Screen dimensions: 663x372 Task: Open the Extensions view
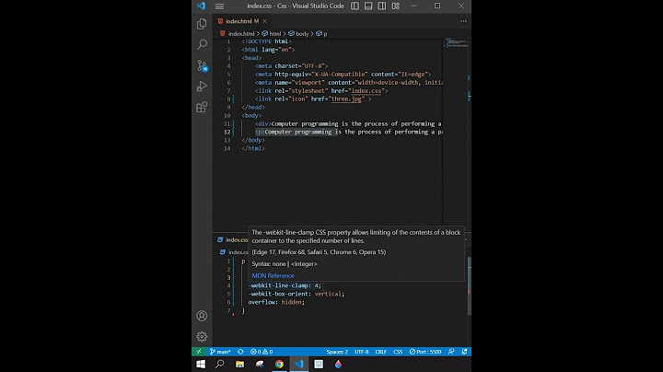coord(202,107)
